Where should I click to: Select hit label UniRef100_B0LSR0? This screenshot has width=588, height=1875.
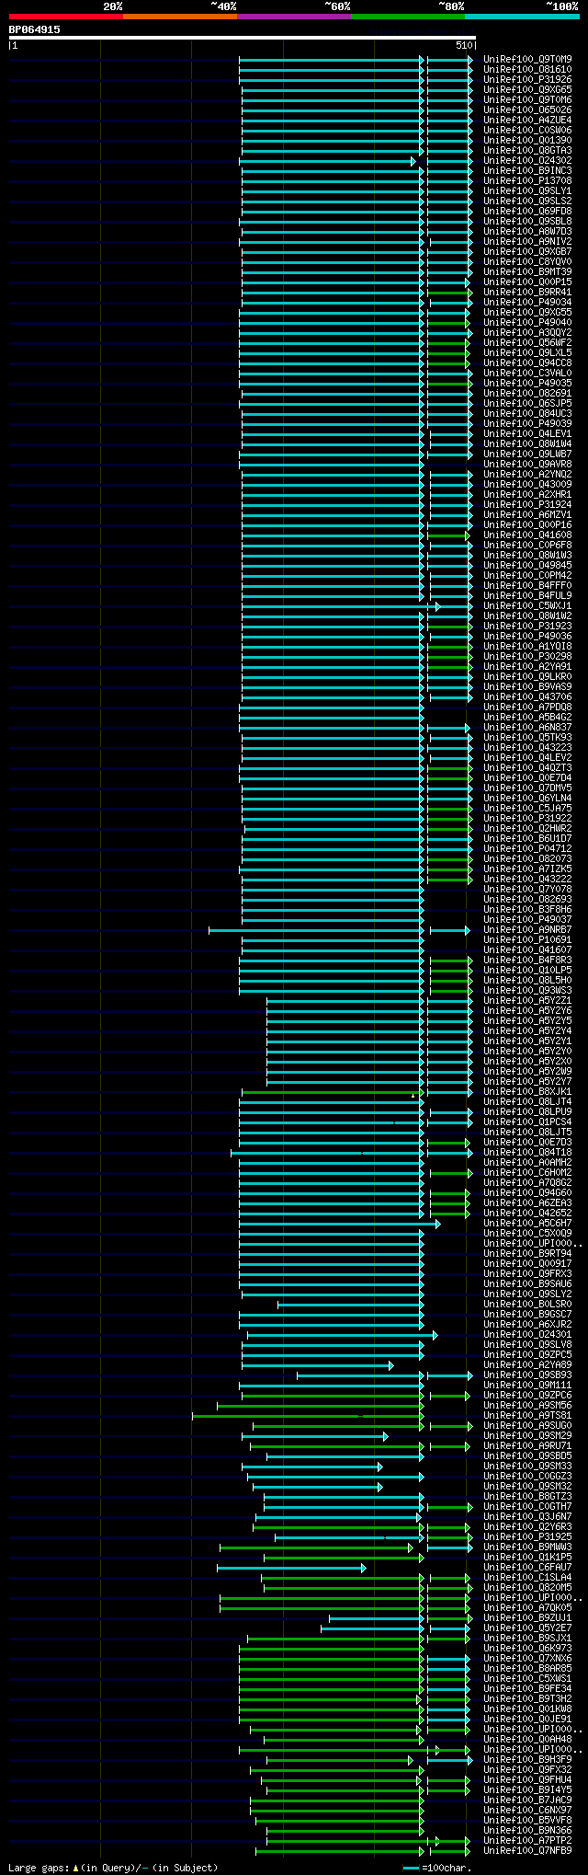click(x=527, y=1304)
